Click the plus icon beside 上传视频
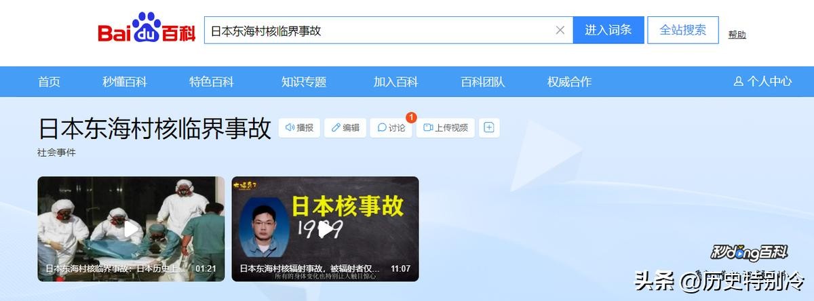The width and height of the screenshot is (814, 301). (489, 127)
